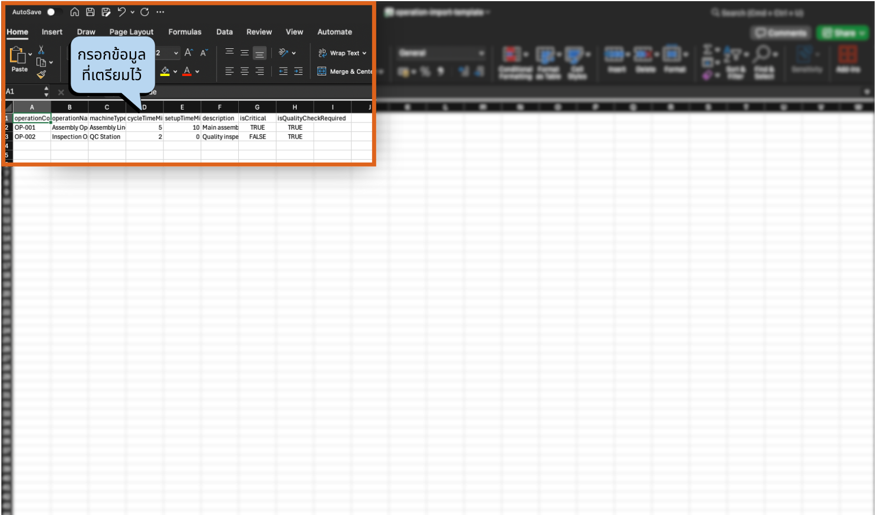Click Increase Font Size icon
Viewport: 877px width, 515px height.
pos(189,53)
